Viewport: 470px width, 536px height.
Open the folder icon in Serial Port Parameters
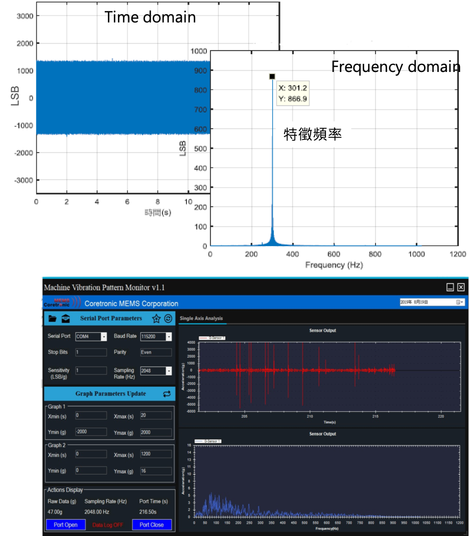coord(52,319)
